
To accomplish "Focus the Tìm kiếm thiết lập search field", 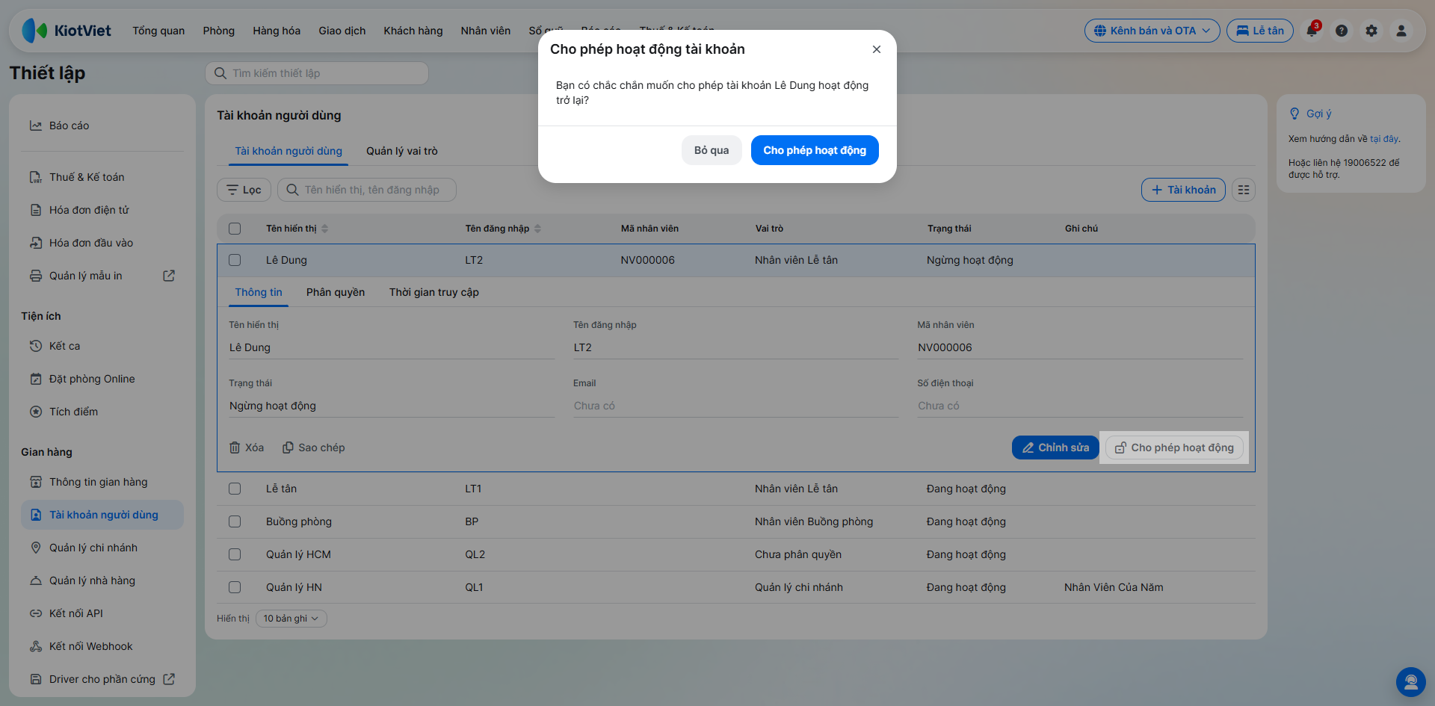I will [317, 73].
